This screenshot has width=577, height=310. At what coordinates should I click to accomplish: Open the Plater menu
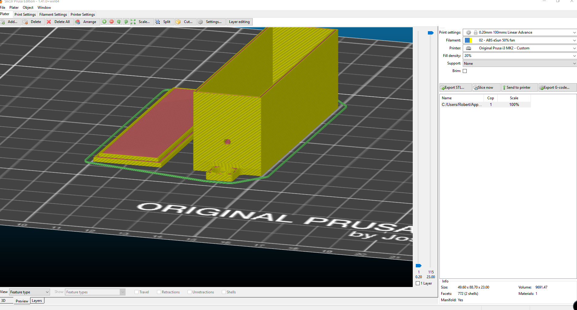coord(14,8)
